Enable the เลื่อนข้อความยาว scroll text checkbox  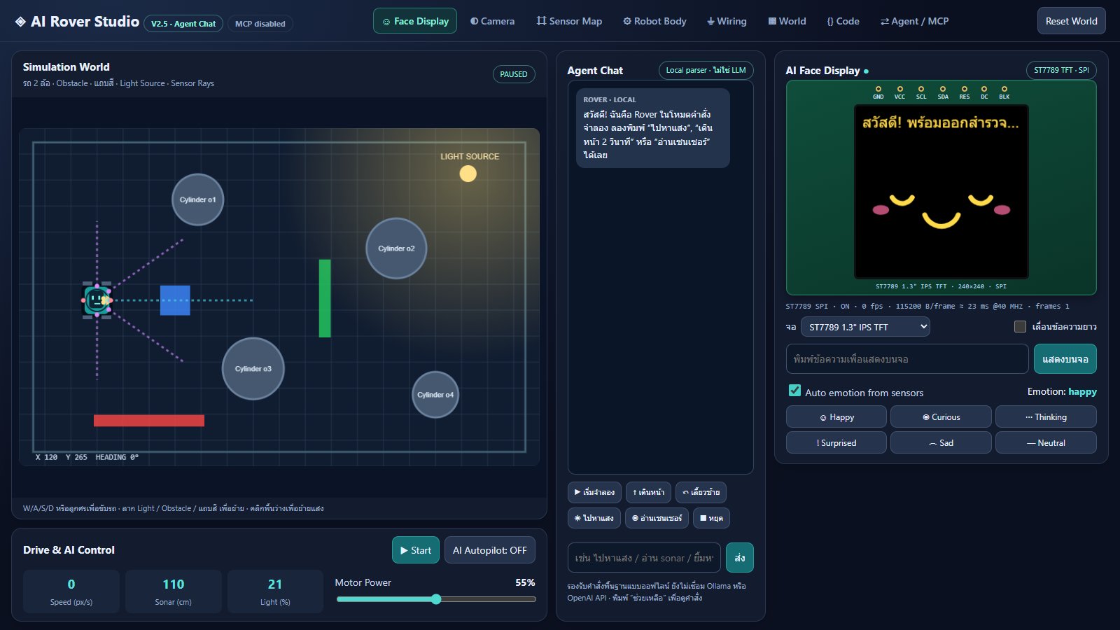(1020, 327)
